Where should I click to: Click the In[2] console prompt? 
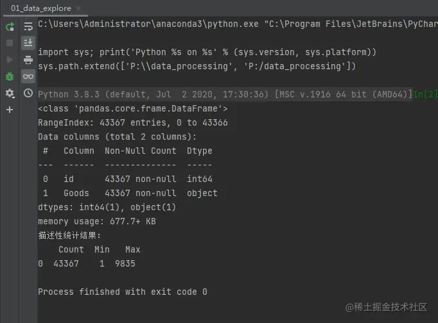(425, 95)
